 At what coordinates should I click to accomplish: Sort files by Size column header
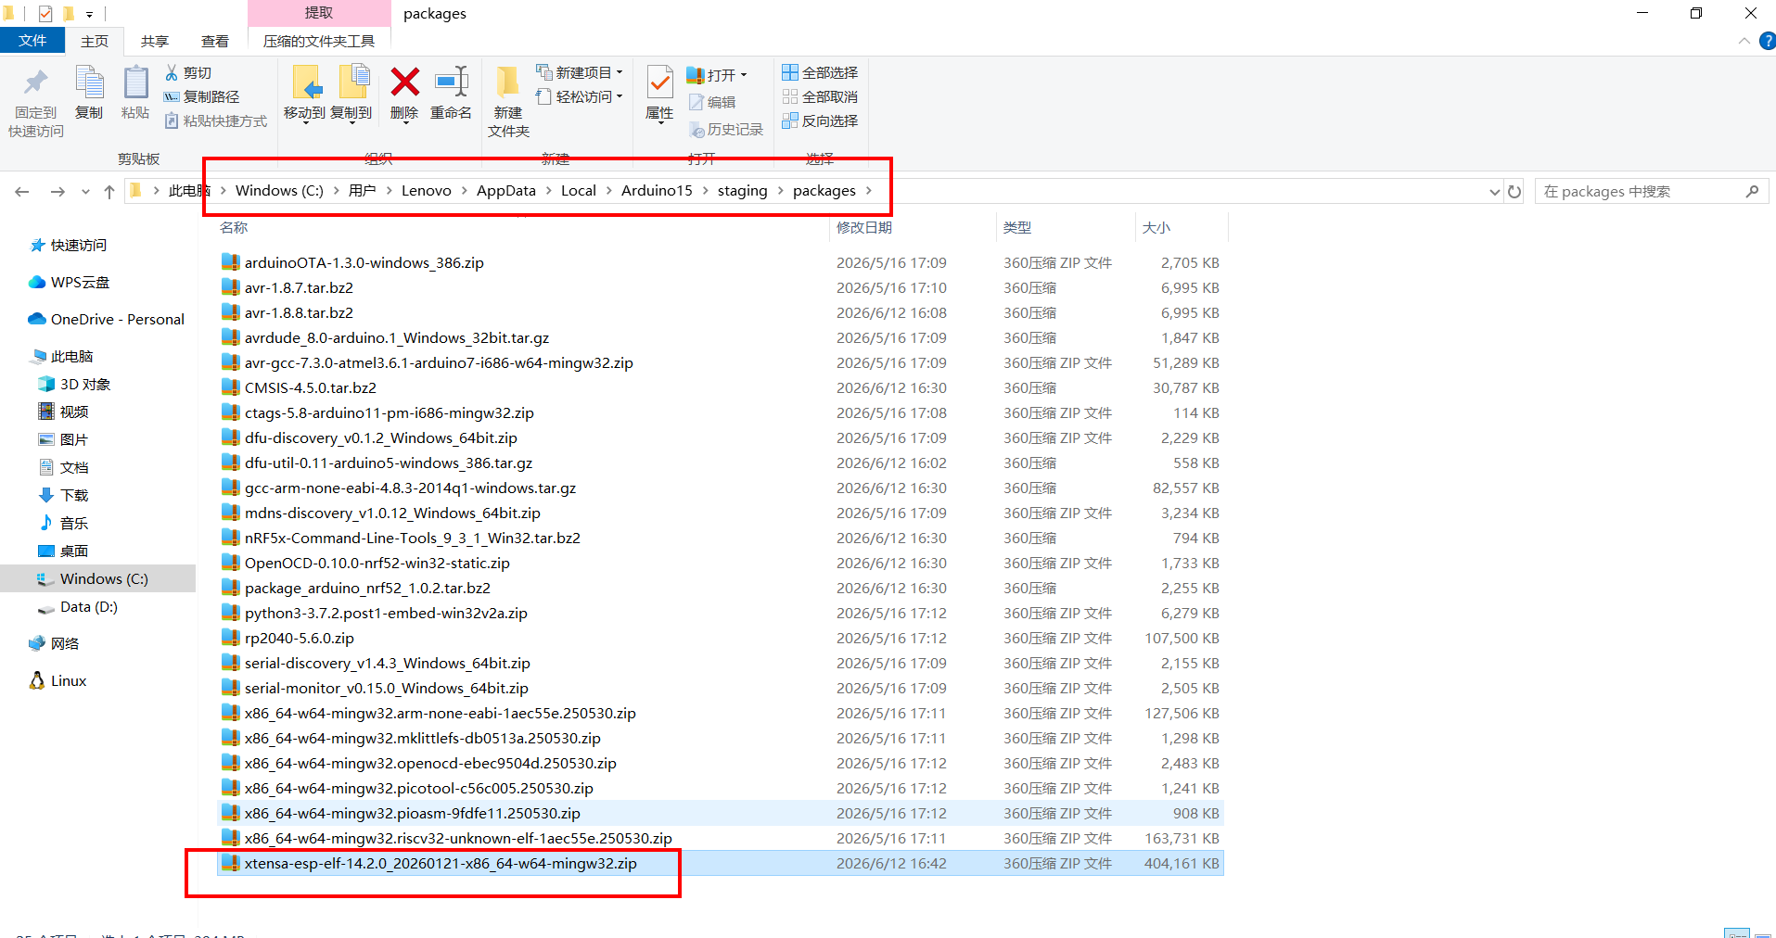pyautogui.click(x=1156, y=227)
